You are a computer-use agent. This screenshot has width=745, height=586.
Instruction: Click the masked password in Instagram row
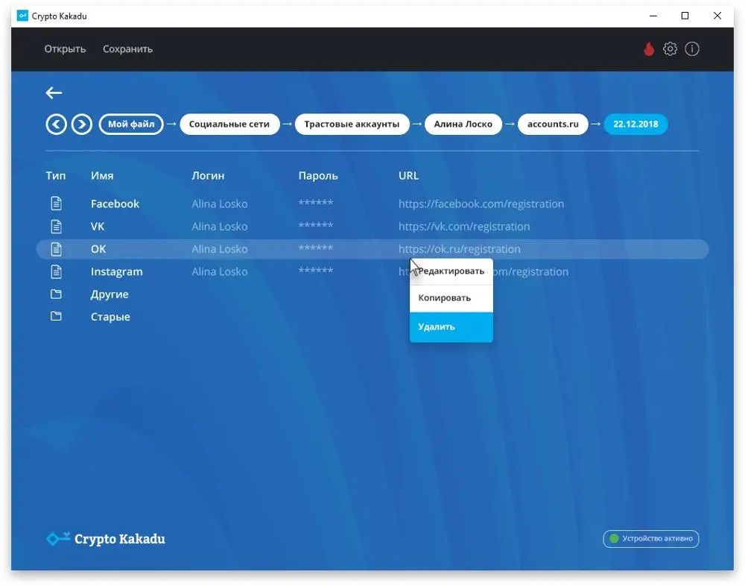point(315,270)
